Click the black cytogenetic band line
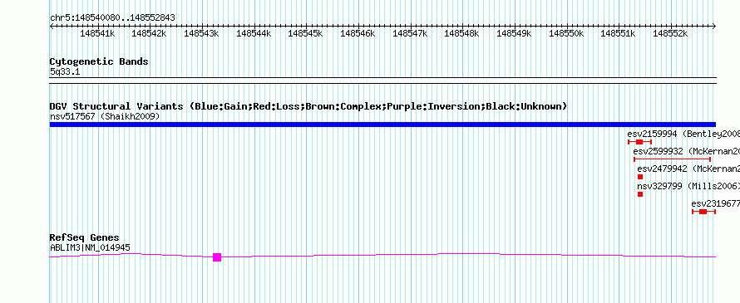This screenshot has width=740, height=303. click(382, 81)
